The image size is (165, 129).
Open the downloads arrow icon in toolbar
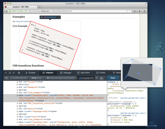tap(140, 11)
